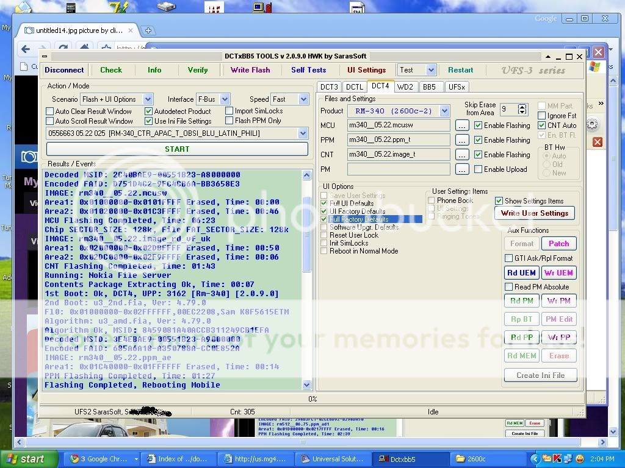The height and width of the screenshot is (468, 625).
Task: Switch to the UFSx tab
Action: (x=457, y=87)
